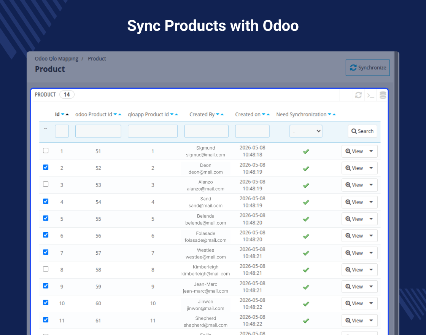Sort Need Synchronization ascending arrow

(x=334, y=115)
